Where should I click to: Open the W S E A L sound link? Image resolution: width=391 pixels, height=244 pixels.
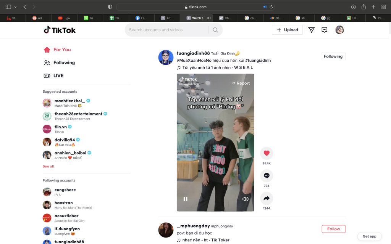click(x=215, y=67)
